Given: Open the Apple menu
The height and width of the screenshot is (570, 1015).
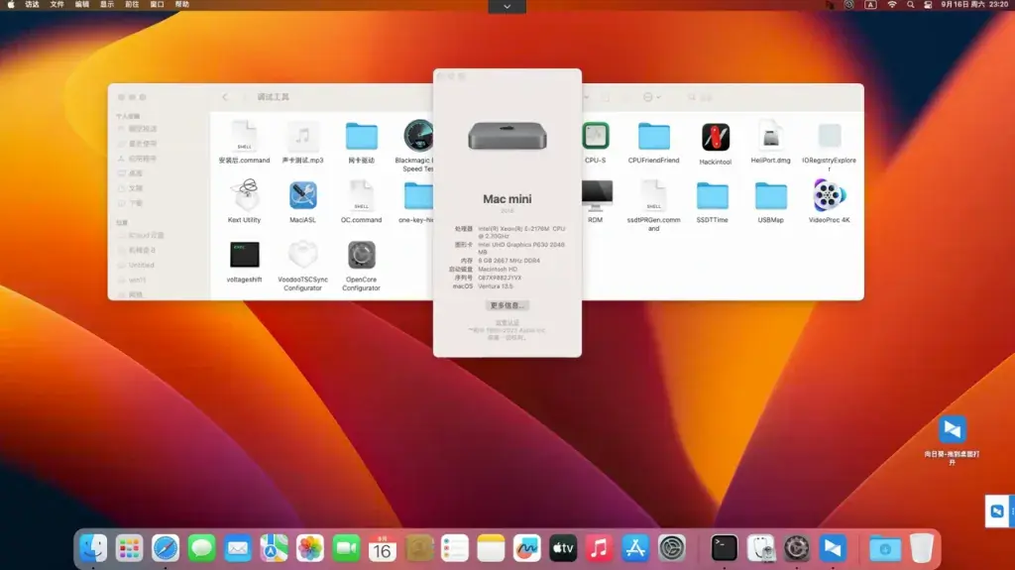Looking at the screenshot, I should (11, 5).
